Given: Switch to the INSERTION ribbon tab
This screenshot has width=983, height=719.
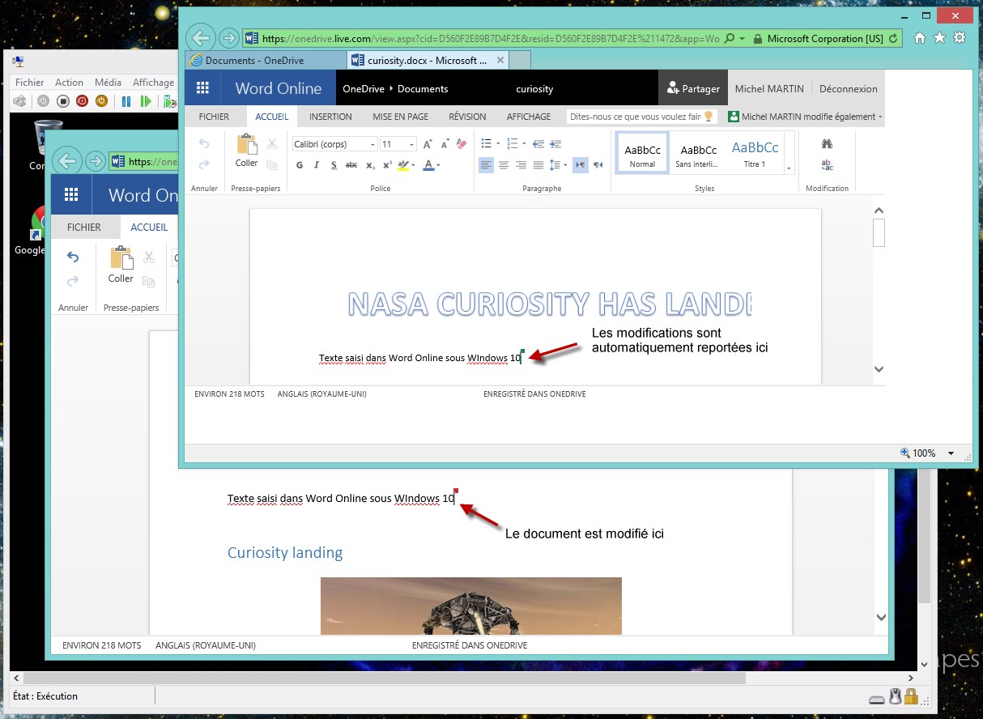Looking at the screenshot, I should [x=330, y=117].
